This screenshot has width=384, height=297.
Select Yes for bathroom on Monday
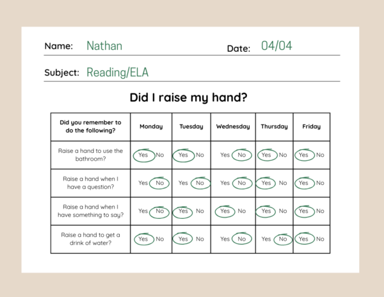pos(143,155)
